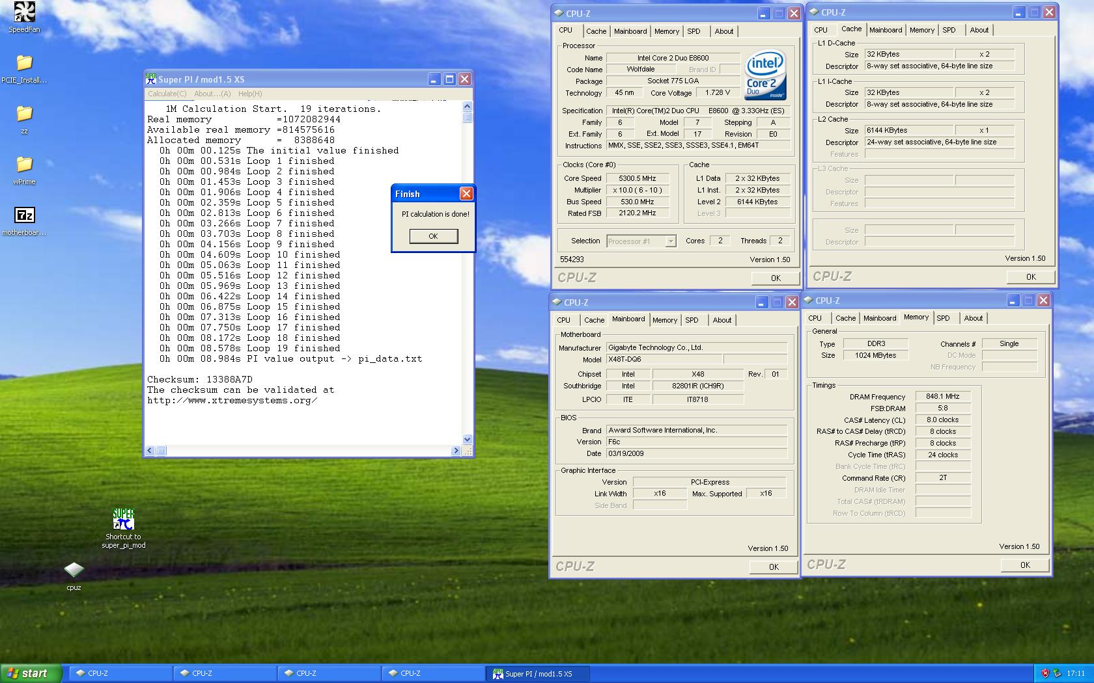The height and width of the screenshot is (683, 1094).
Task: Select Memory tab in Mainboard window
Action: tap(665, 320)
